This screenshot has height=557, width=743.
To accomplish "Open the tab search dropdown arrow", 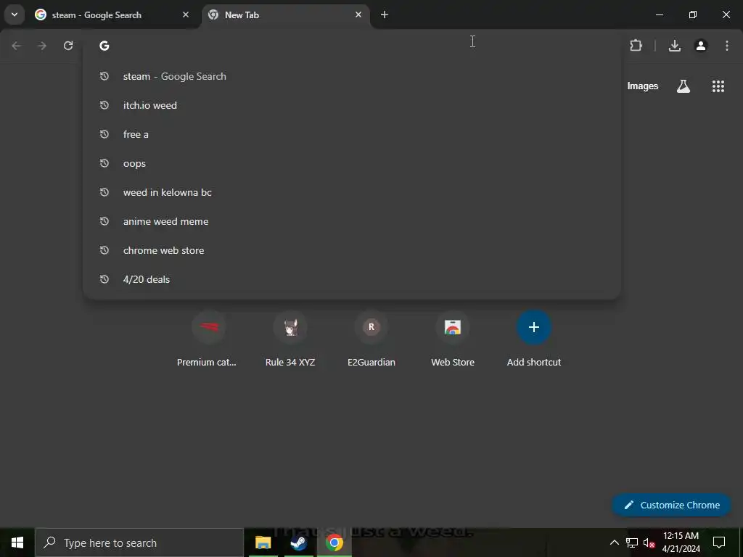I will pos(15,15).
